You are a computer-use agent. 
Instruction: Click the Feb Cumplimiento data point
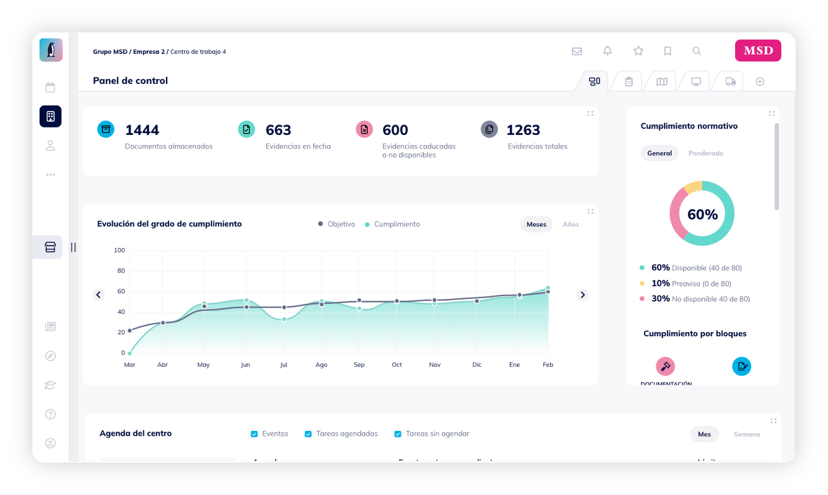(548, 288)
